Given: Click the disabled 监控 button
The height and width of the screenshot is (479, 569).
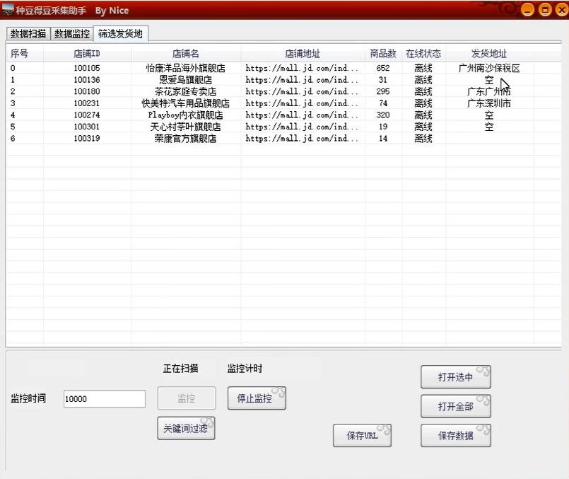Looking at the screenshot, I should pos(186,398).
